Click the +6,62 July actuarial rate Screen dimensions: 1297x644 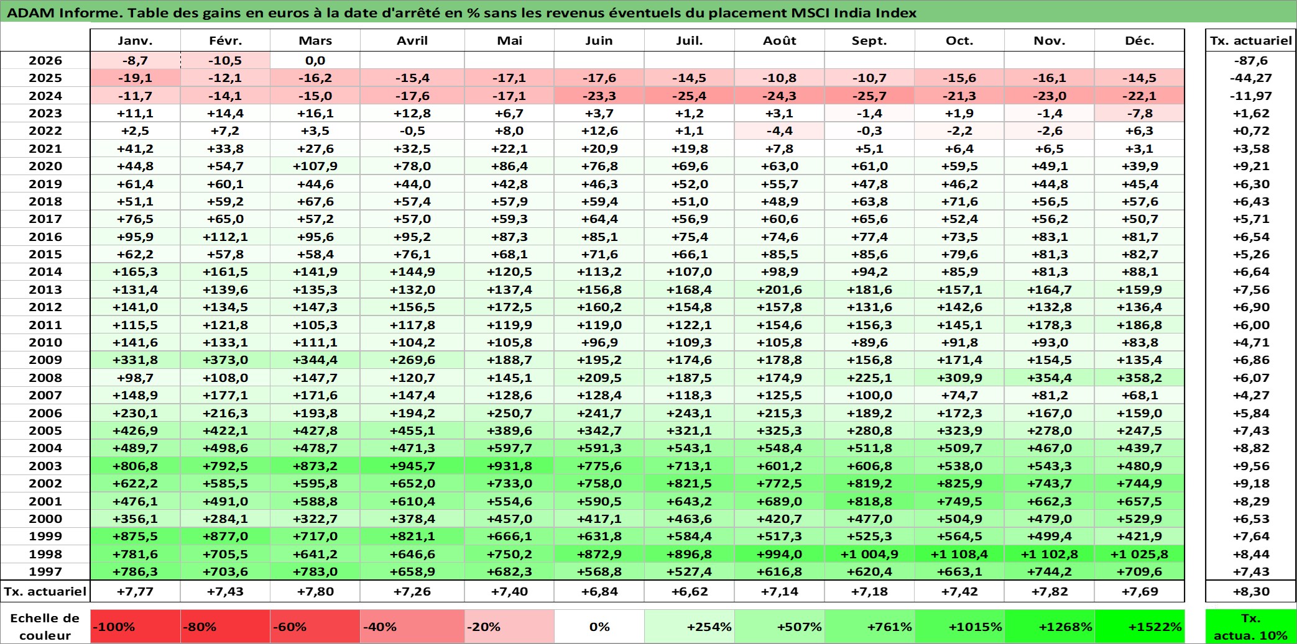[690, 591]
